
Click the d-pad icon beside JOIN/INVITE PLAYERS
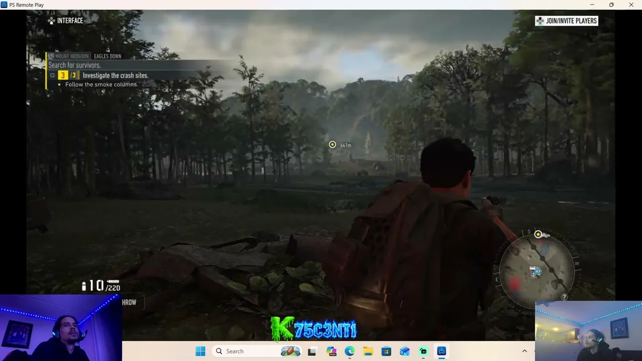click(540, 21)
